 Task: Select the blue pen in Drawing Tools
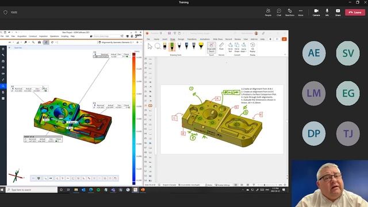point(186,46)
